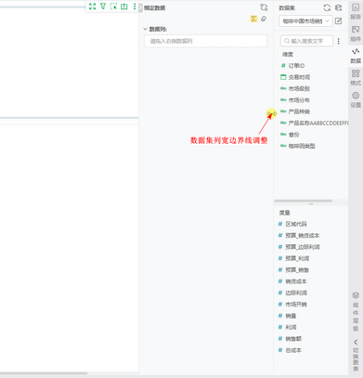Collapse the 数据列 section
This screenshot has height=378, width=363.
tap(145, 29)
